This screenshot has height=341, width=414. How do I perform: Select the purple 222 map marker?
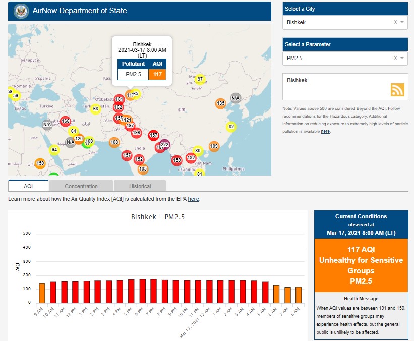tap(164, 144)
